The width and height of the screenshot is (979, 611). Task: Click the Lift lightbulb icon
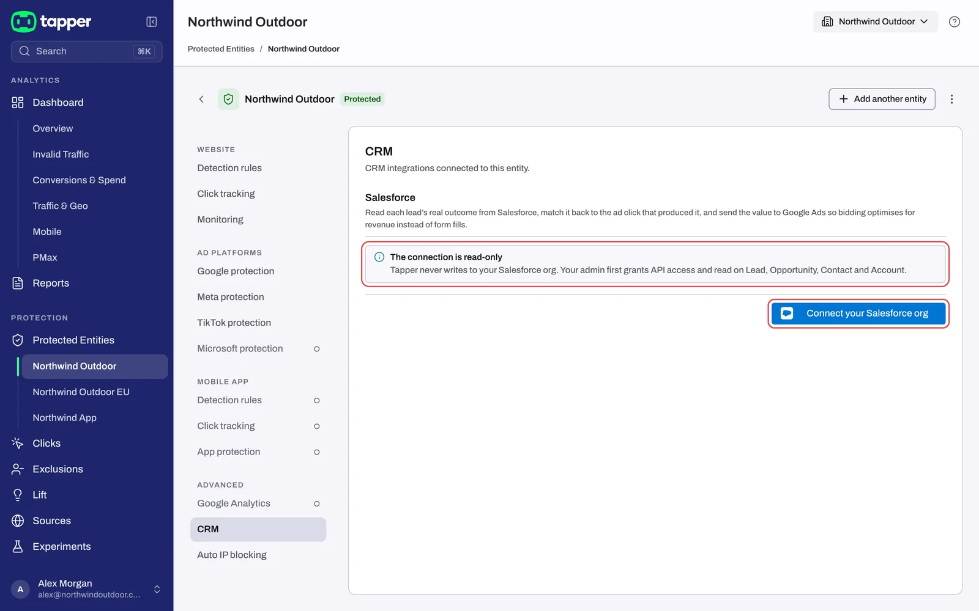pyautogui.click(x=18, y=495)
